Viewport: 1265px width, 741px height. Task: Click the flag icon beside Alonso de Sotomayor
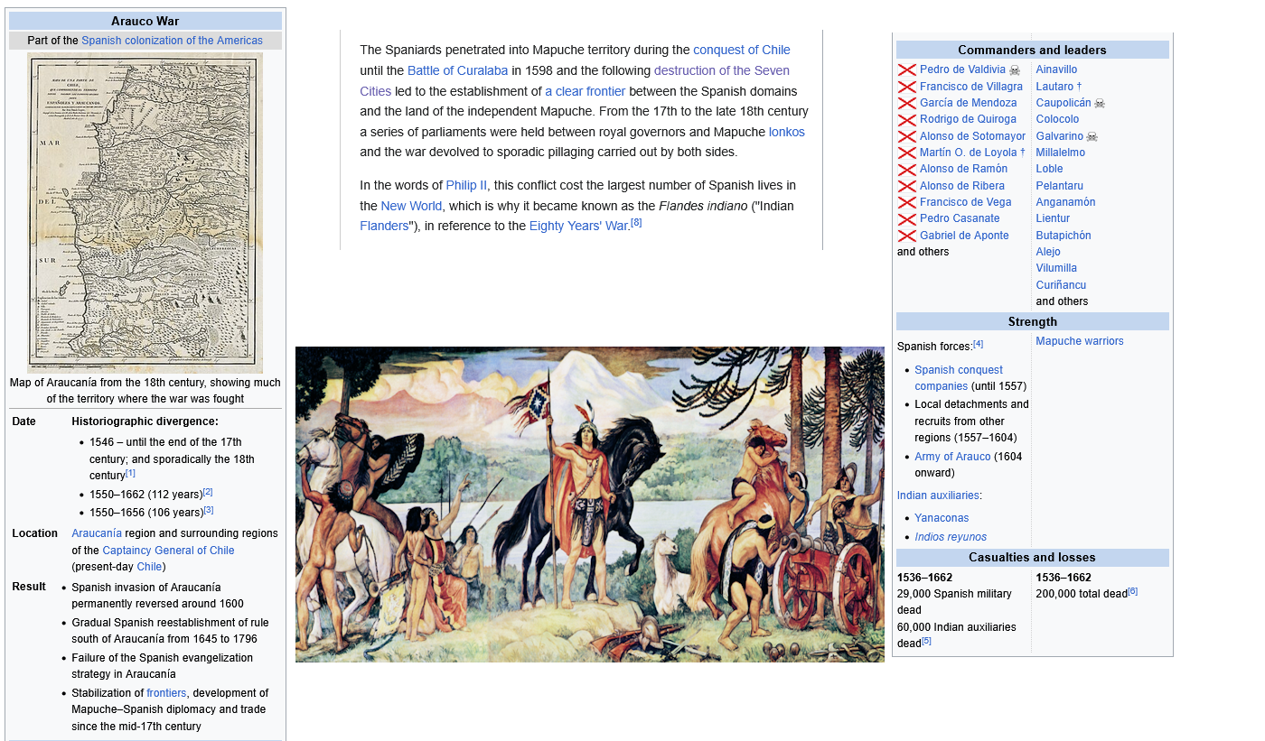(906, 136)
